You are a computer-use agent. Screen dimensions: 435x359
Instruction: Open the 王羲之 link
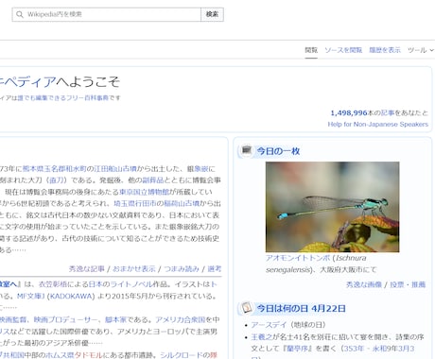261,337
